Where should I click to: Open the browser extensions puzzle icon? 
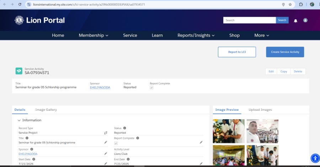coord(301,4)
